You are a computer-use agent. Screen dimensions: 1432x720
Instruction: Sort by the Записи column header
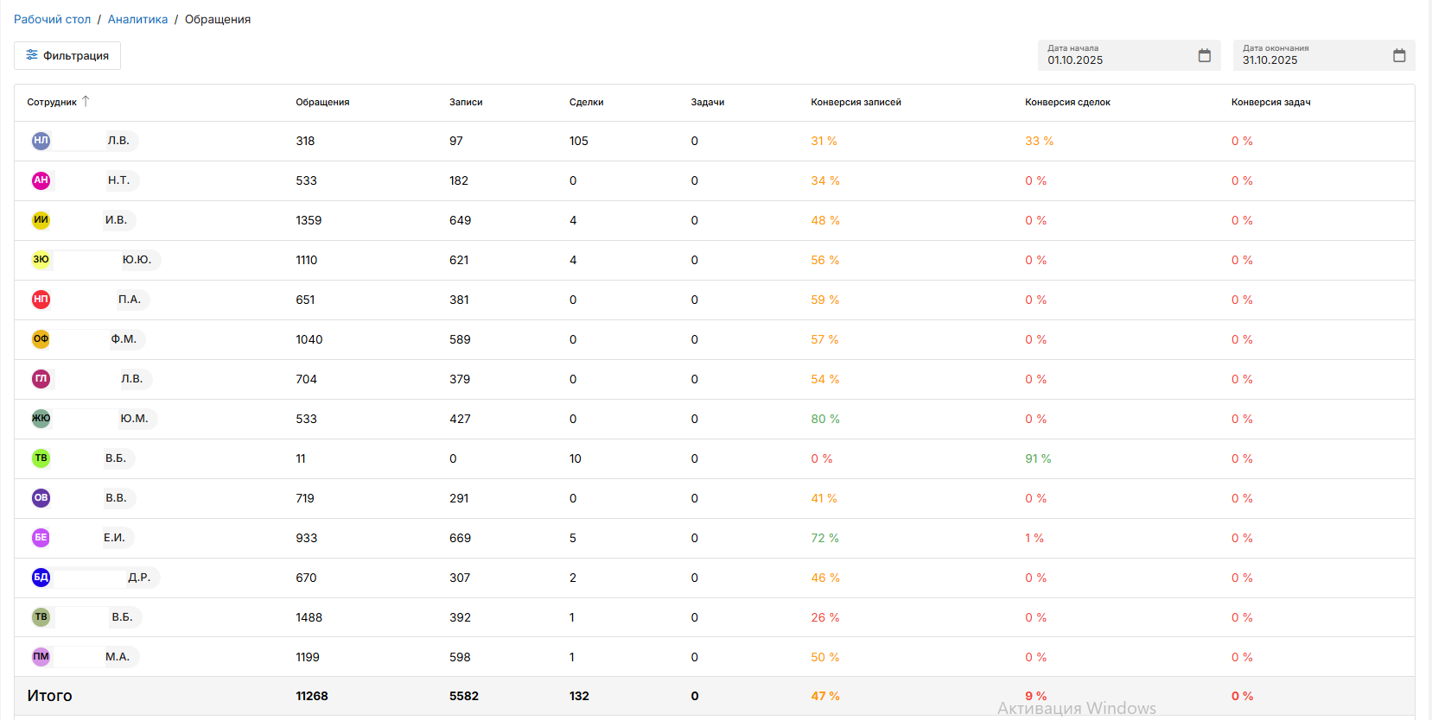pos(466,102)
